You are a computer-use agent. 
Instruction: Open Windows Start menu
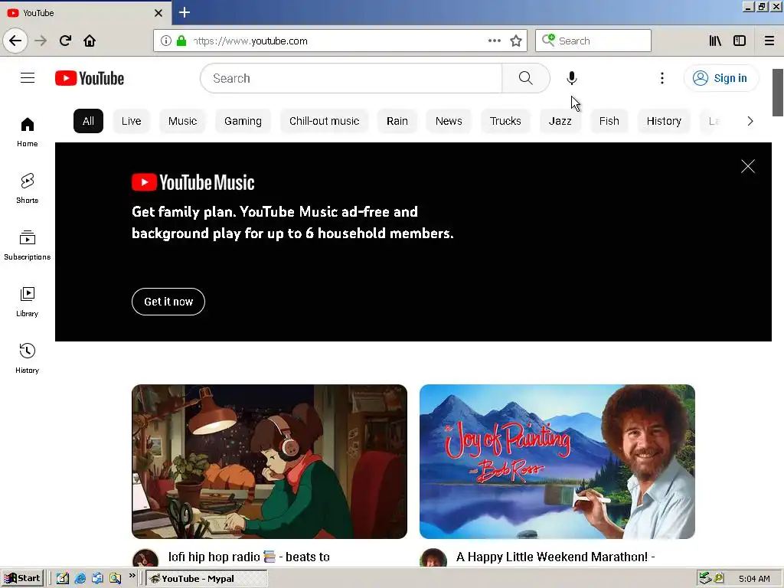point(22,578)
